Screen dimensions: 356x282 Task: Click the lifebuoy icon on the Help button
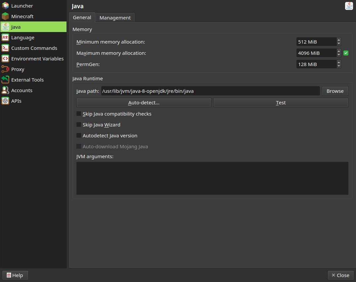click(9, 275)
